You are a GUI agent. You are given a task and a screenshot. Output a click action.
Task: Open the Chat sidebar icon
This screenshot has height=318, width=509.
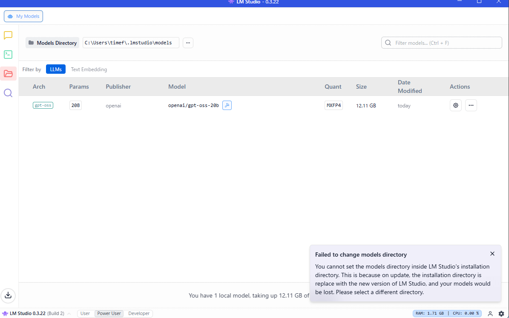[8, 35]
